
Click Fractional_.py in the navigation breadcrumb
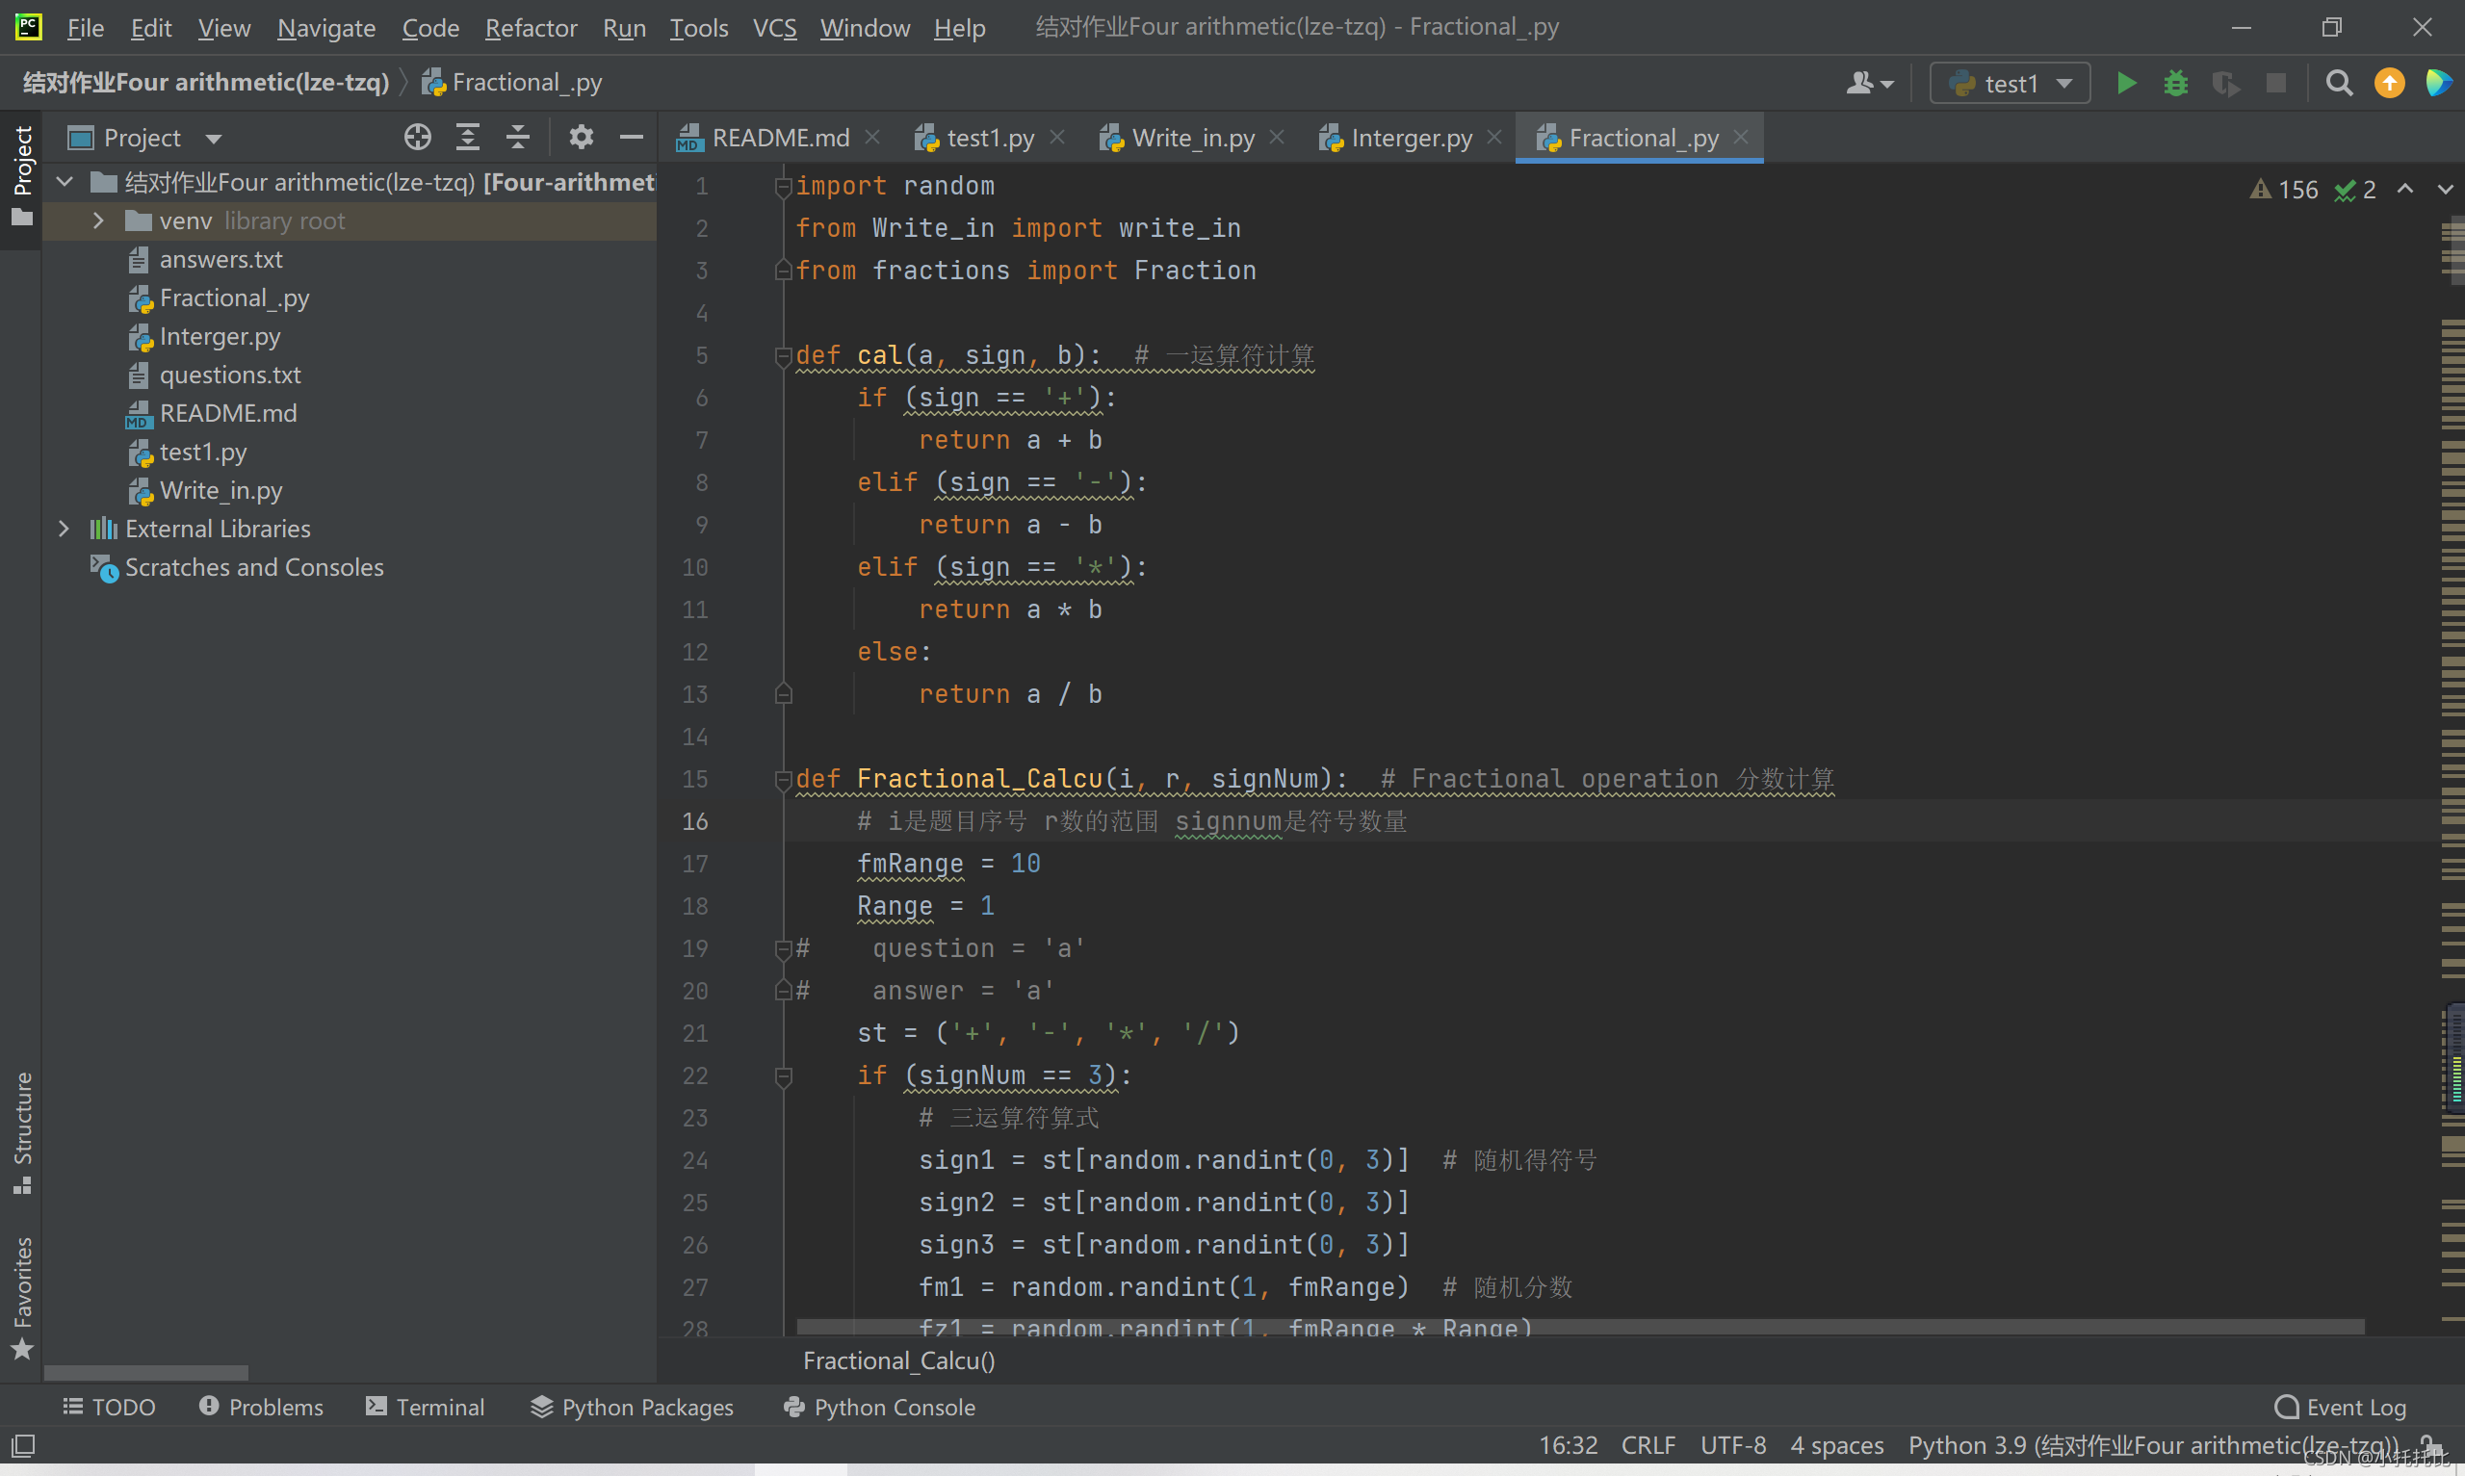pyautogui.click(x=512, y=83)
